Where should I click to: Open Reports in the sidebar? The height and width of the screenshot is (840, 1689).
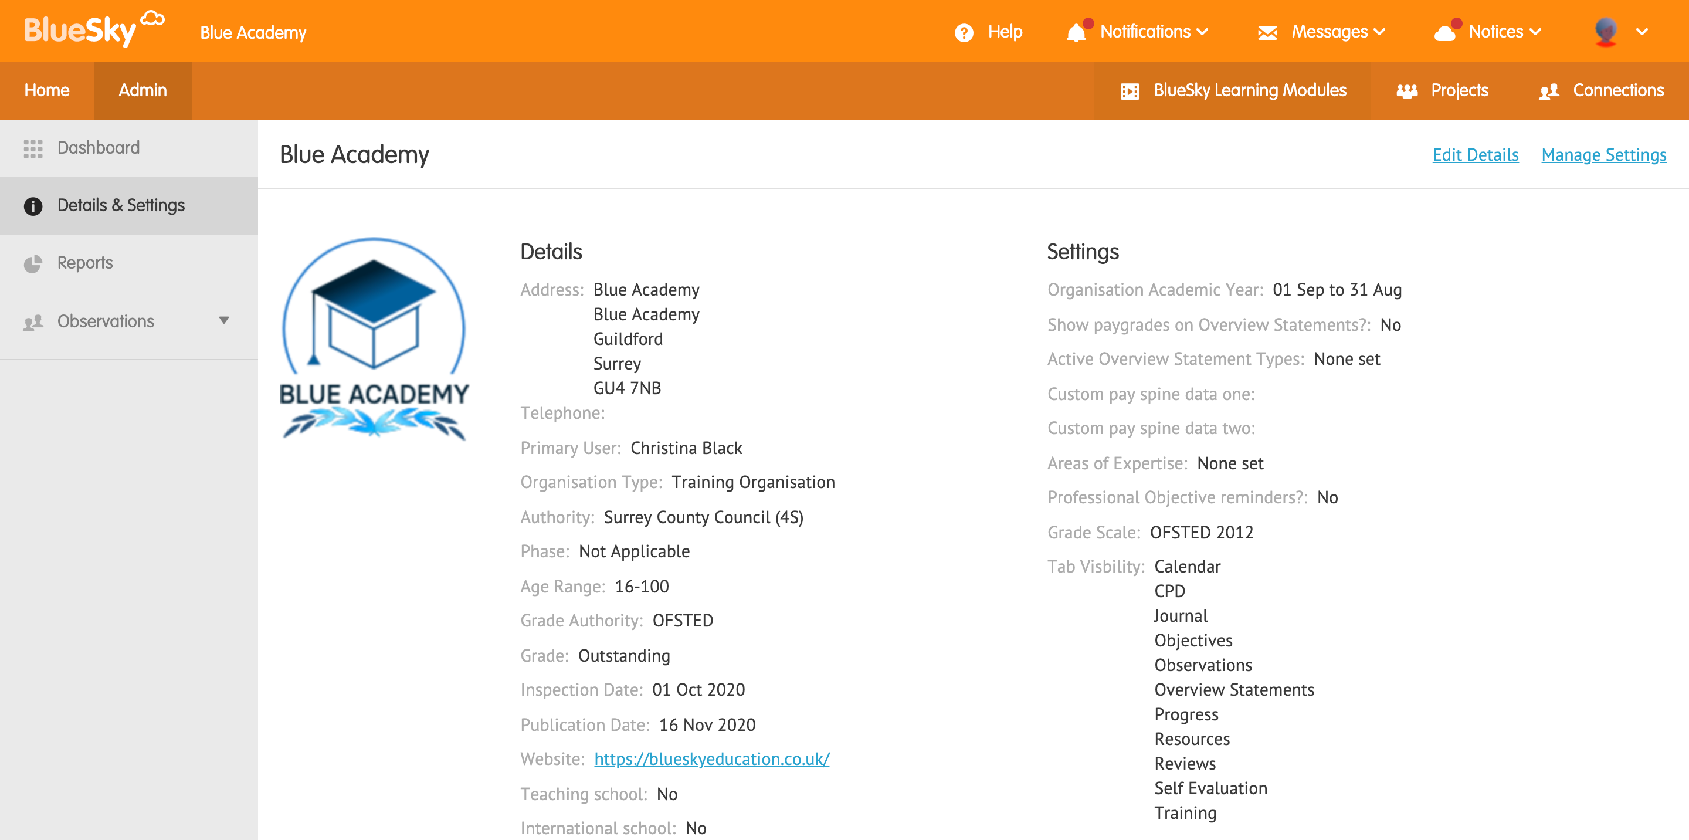128,263
